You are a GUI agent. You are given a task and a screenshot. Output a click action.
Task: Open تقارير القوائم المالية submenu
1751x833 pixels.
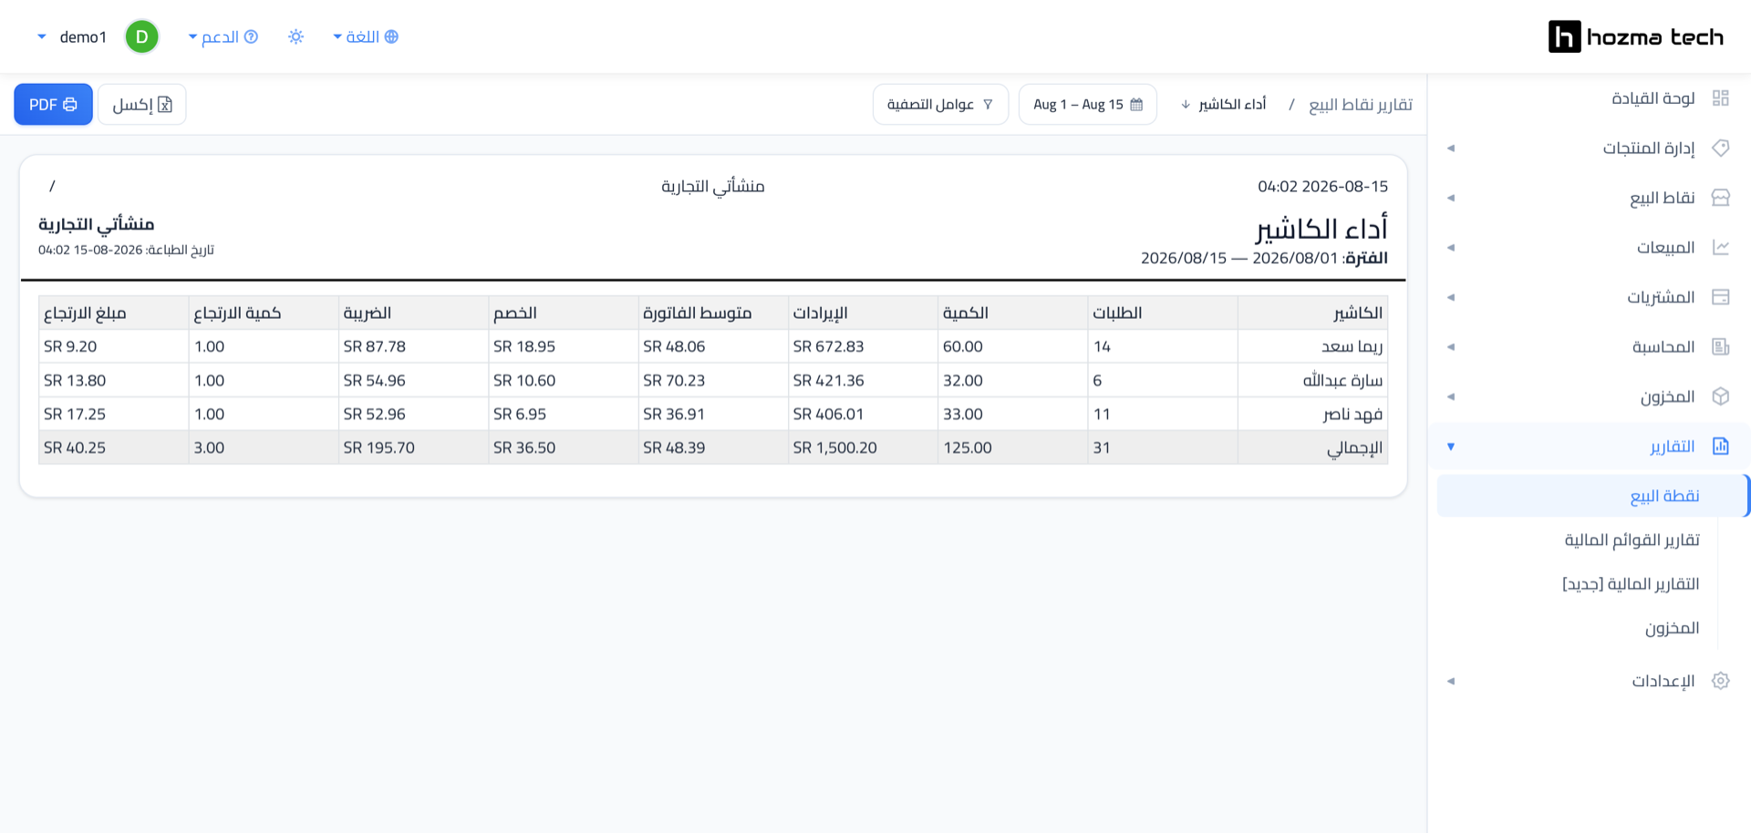pyautogui.click(x=1632, y=540)
